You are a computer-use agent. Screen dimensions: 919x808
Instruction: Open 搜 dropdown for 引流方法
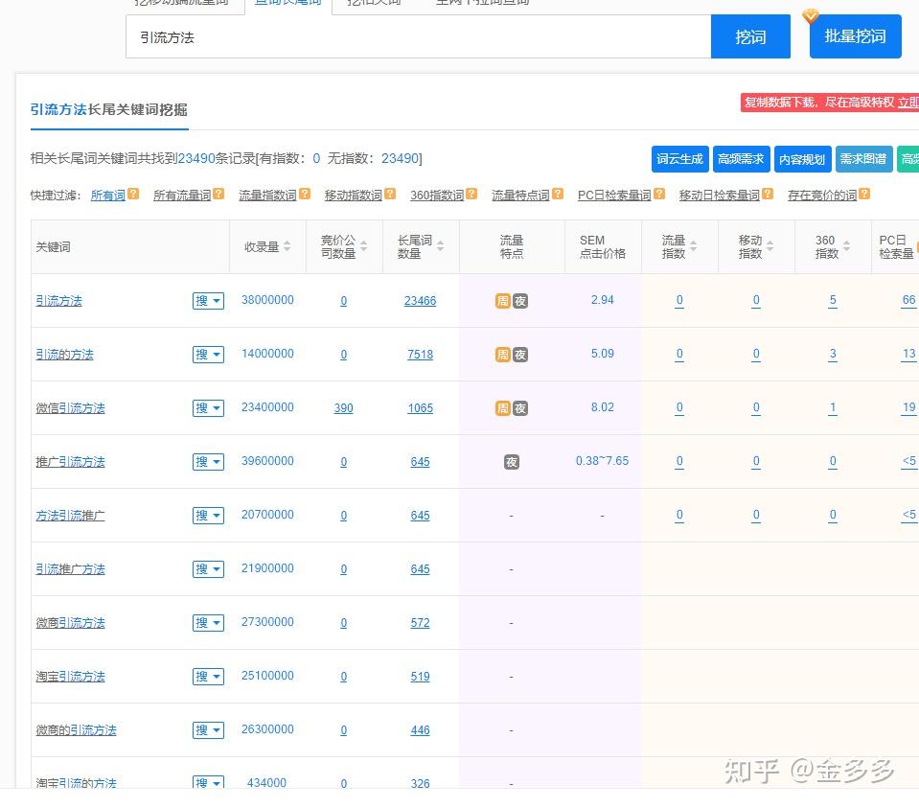coord(208,301)
